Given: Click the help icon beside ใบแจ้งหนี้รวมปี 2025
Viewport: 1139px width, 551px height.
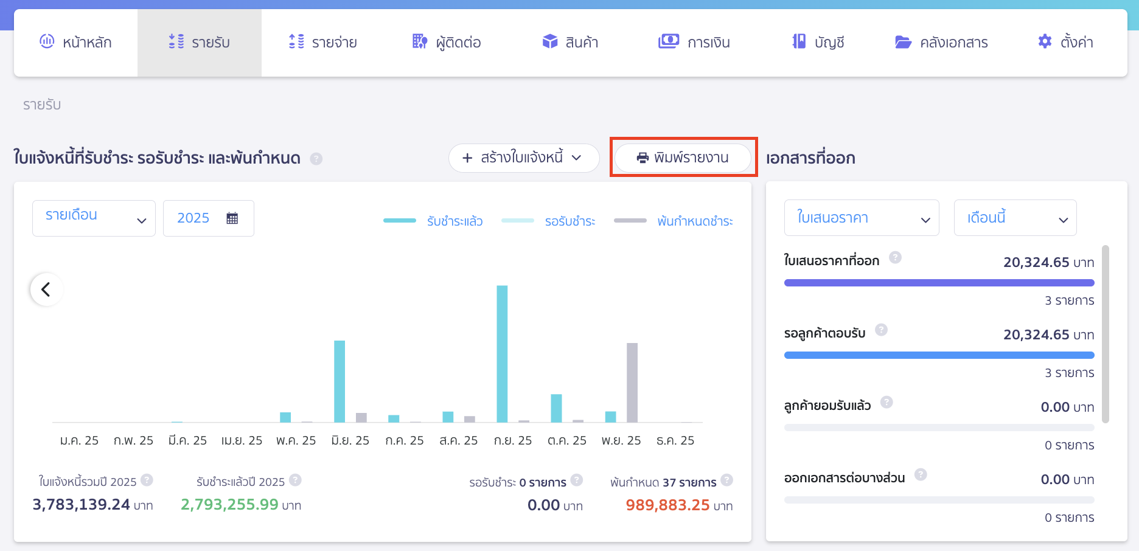Looking at the screenshot, I should point(147,480).
